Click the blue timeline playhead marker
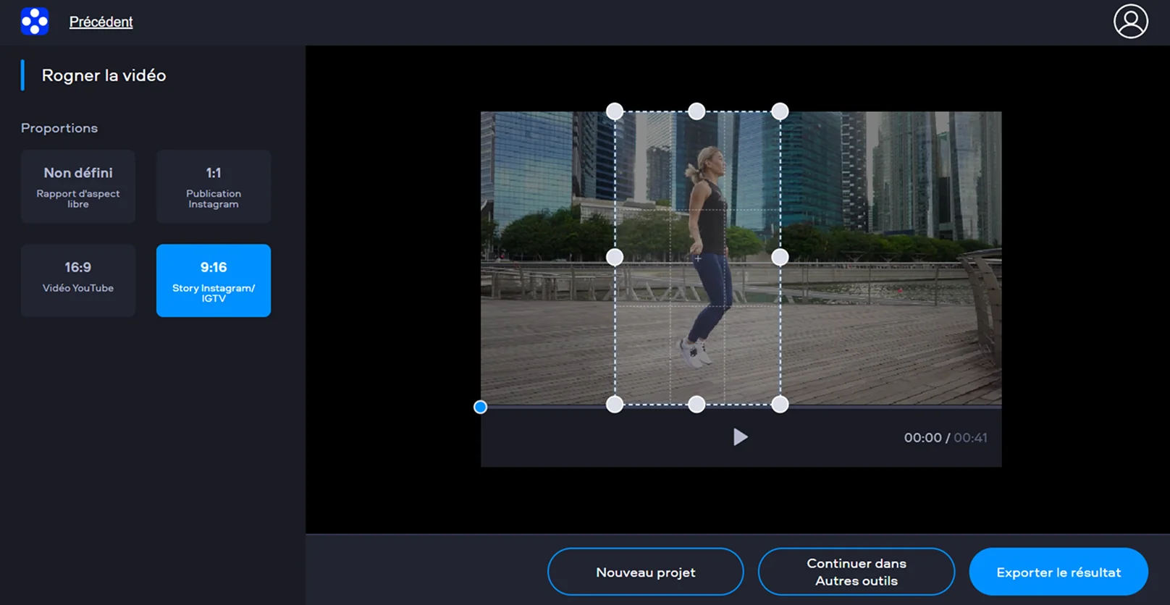This screenshot has height=605, width=1170. (480, 407)
